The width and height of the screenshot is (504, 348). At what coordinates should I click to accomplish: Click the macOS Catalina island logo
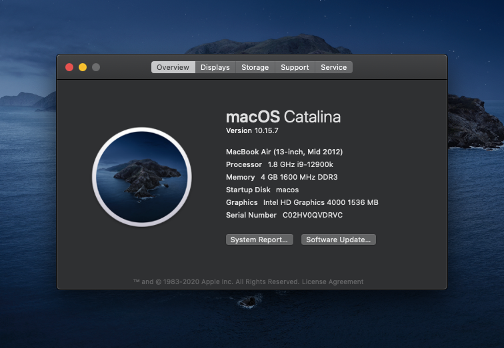tap(141, 177)
